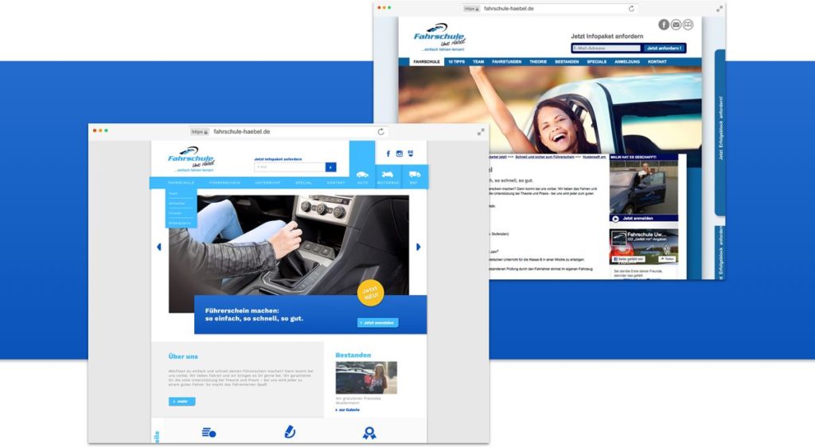This screenshot has width=815, height=447.
Task: Go to previous slide with left arrow
Action: click(159, 247)
